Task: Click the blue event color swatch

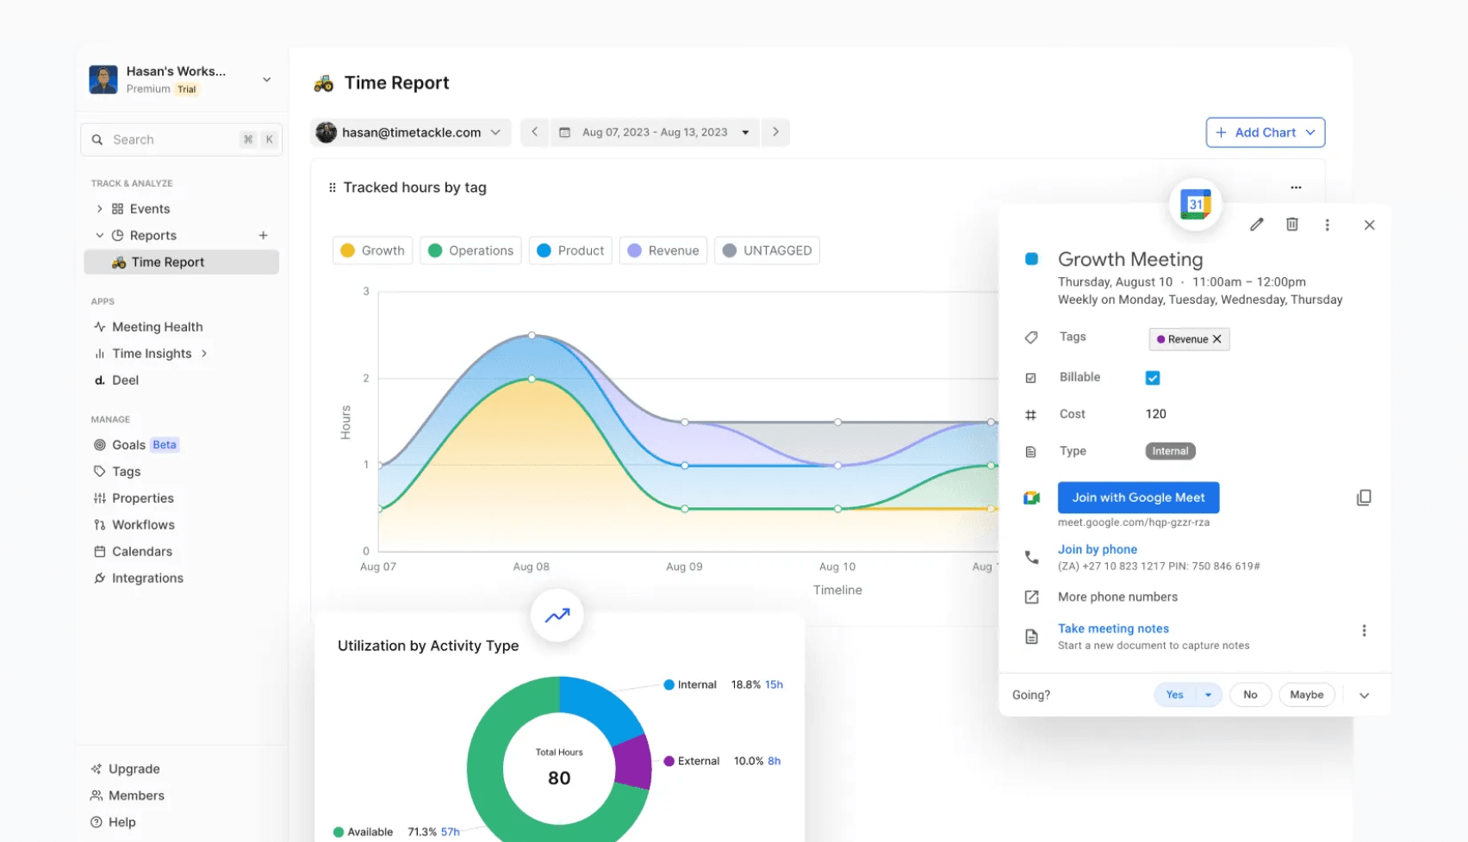Action: pos(1031,259)
